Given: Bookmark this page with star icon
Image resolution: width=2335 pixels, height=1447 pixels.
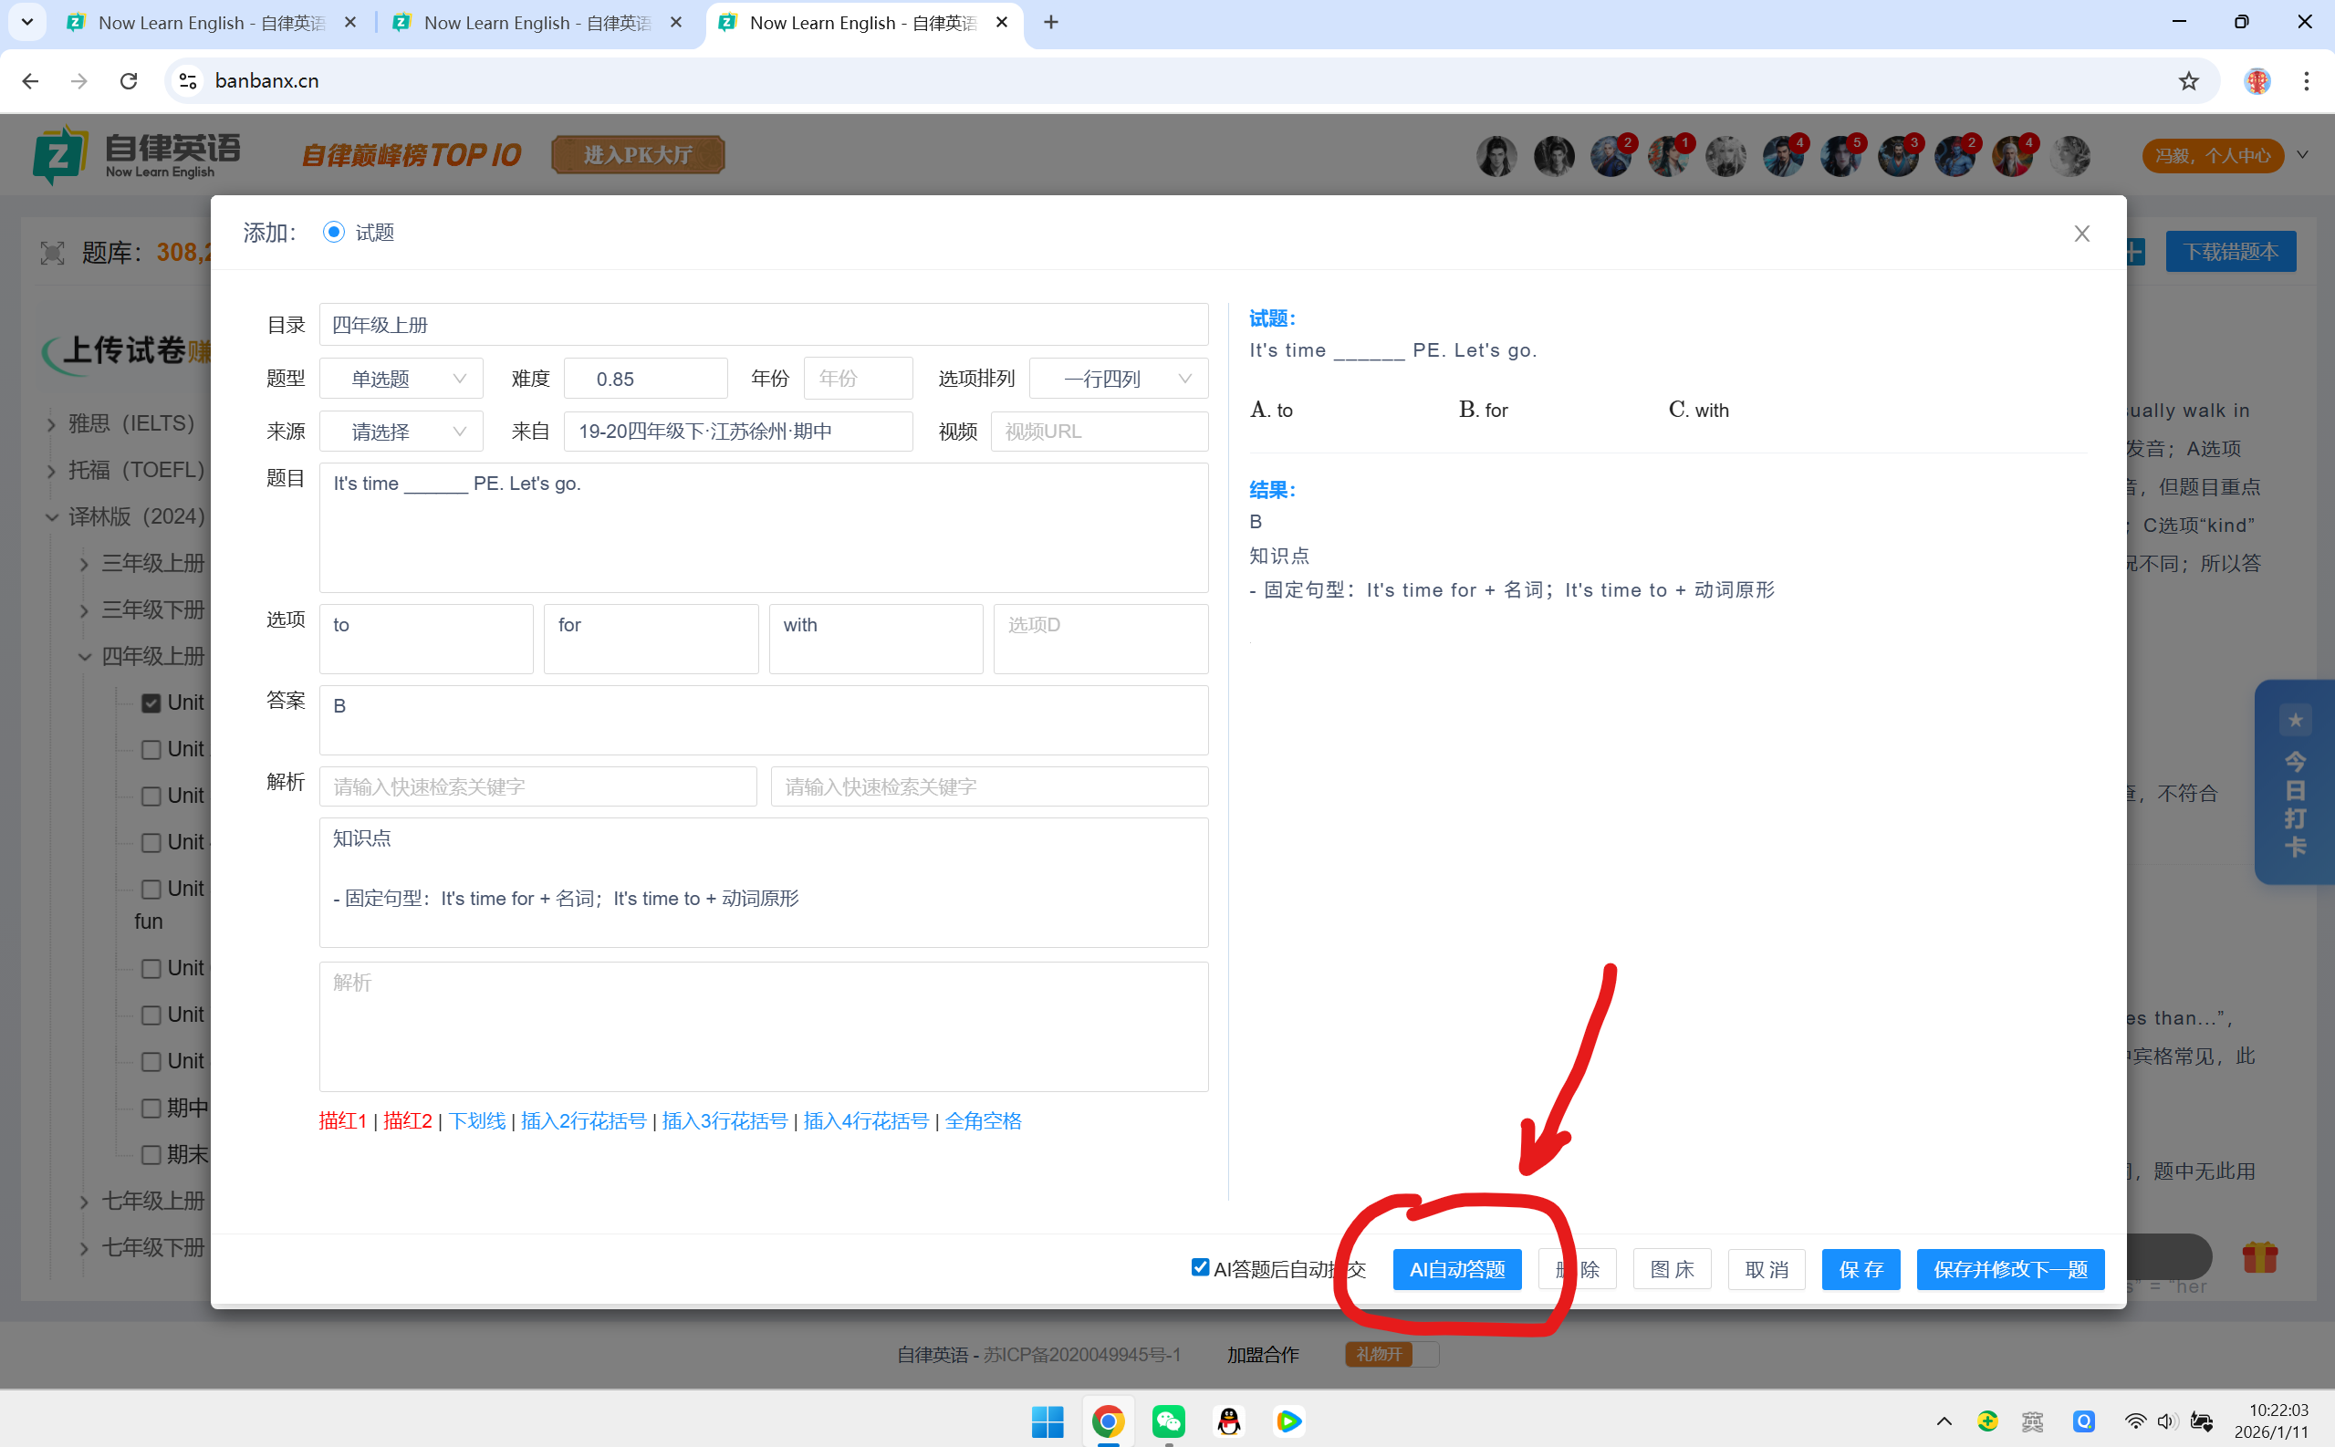Looking at the screenshot, I should coord(2189,81).
